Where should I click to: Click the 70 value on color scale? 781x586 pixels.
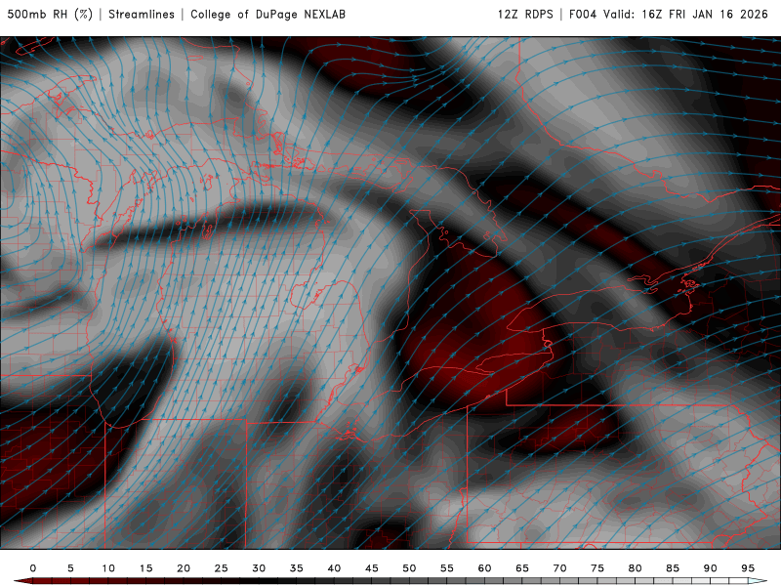[559, 568]
